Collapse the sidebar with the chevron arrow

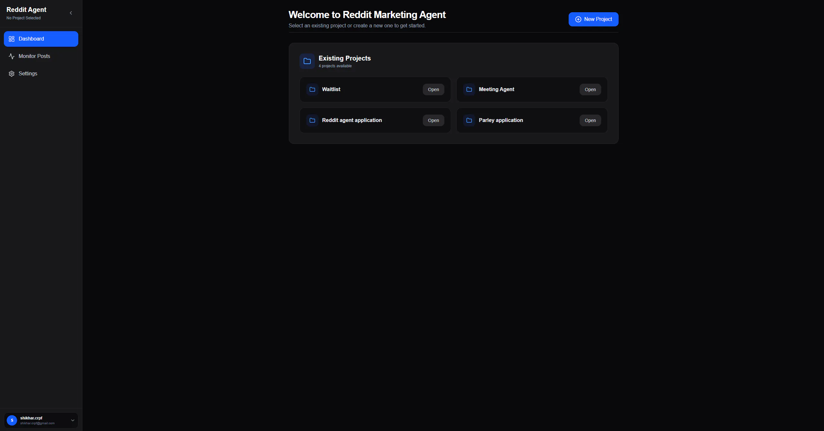pyautogui.click(x=71, y=13)
